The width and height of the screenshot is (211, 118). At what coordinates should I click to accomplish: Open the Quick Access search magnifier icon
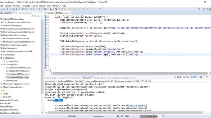(199, 9)
